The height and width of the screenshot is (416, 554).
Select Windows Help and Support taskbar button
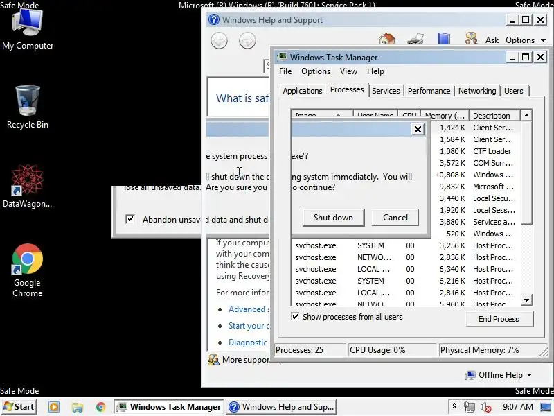(x=282, y=407)
